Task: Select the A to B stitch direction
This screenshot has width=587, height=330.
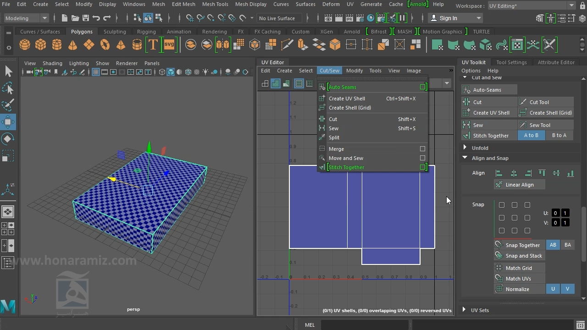Action: coord(531,135)
